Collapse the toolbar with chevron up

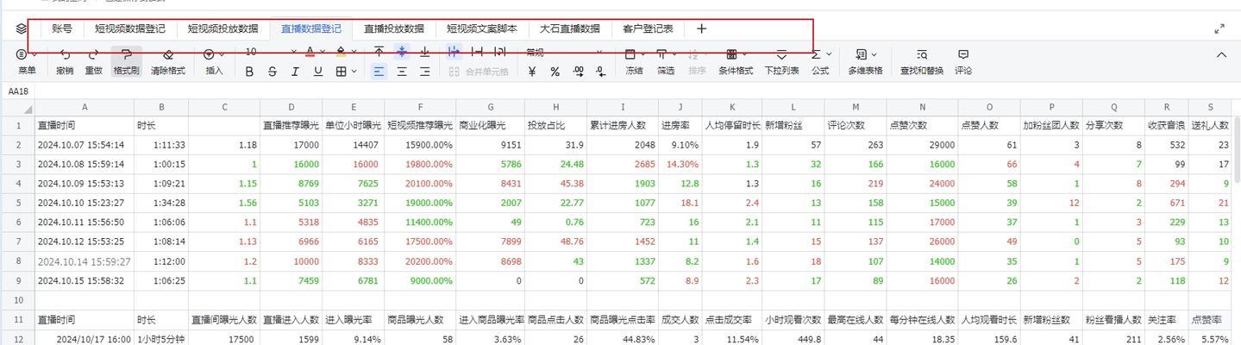pos(1221,54)
